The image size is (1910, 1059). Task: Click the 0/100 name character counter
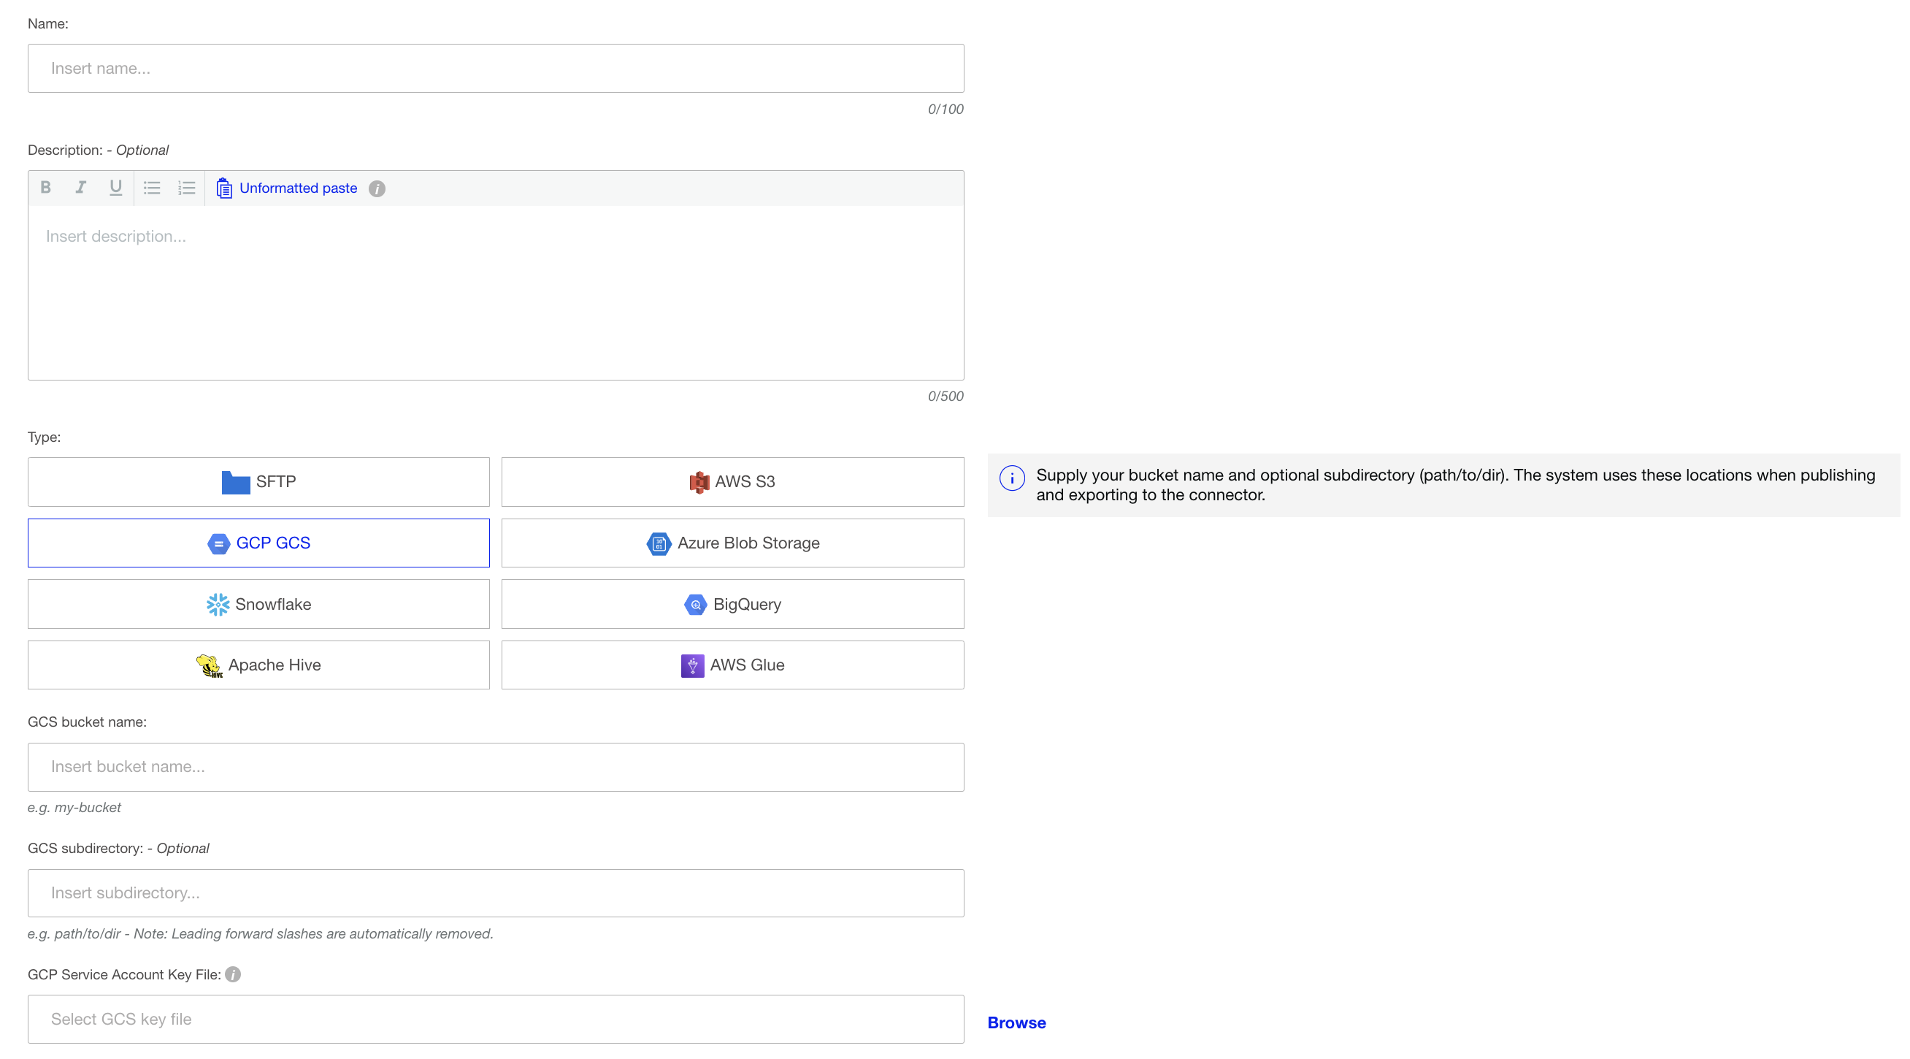coord(946,109)
